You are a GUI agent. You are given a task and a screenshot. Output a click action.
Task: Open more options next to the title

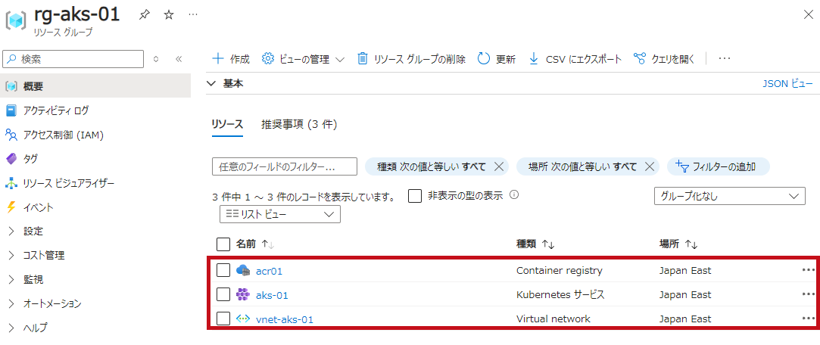(x=193, y=14)
